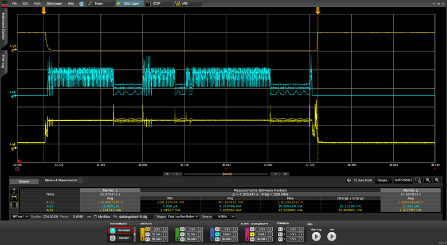Open the I3 5 mA/ scale dropdown
Image resolution: width=447 pixels, height=245 pixels.
(x=236, y=234)
